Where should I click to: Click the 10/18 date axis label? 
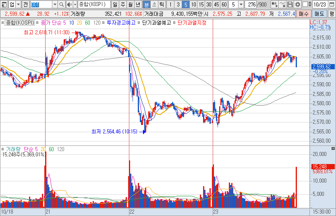[7, 212]
